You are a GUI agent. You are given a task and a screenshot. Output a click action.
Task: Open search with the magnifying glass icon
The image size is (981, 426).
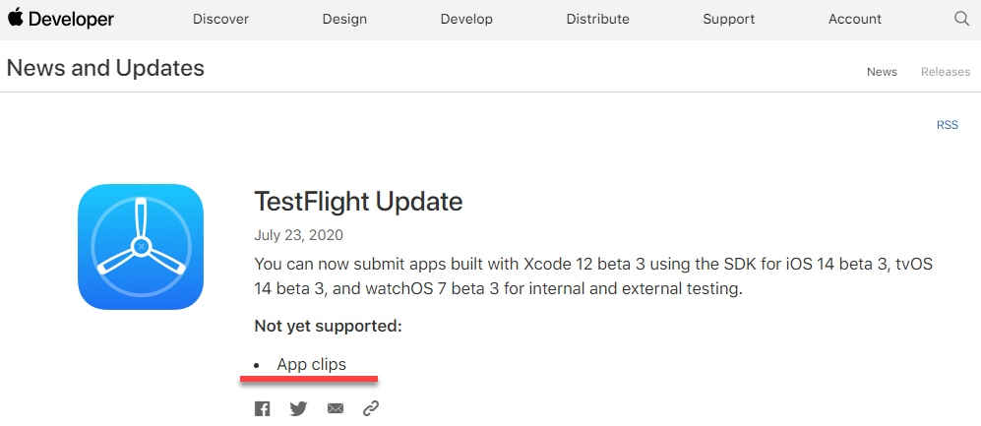pos(961,19)
